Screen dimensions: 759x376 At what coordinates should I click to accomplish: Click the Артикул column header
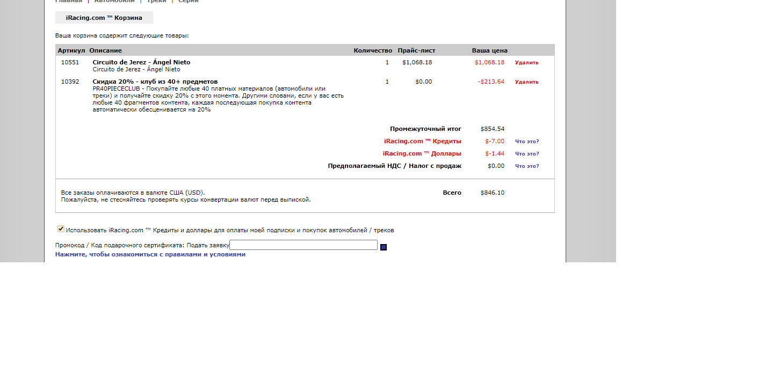[71, 50]
